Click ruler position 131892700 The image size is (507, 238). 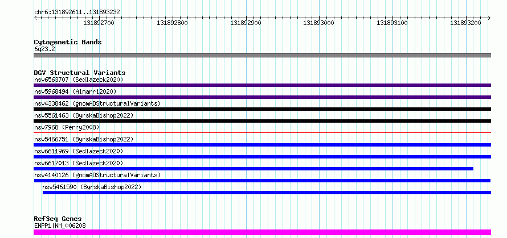pyautogui.click(x=99, y=23)
